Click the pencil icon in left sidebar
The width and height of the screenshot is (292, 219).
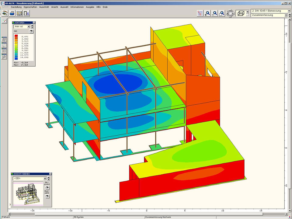(x=4, y=21)
